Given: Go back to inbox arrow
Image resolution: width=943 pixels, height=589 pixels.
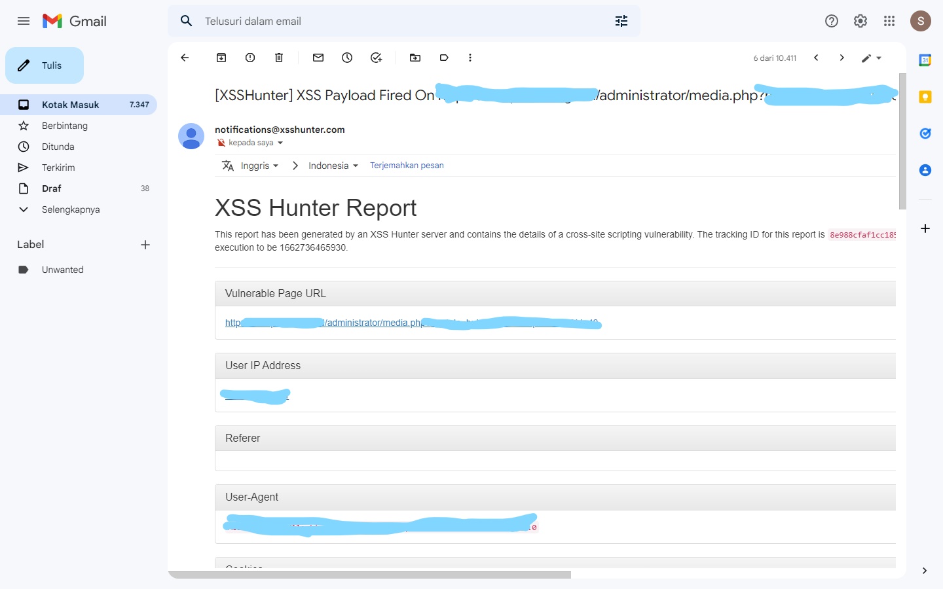Looking at the screenshot, I should click(x=185, y=58).
